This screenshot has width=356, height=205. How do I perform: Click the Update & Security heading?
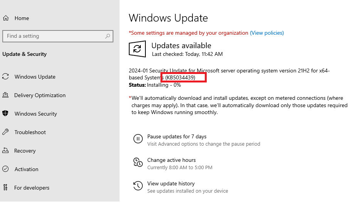(x=25, y=54)
